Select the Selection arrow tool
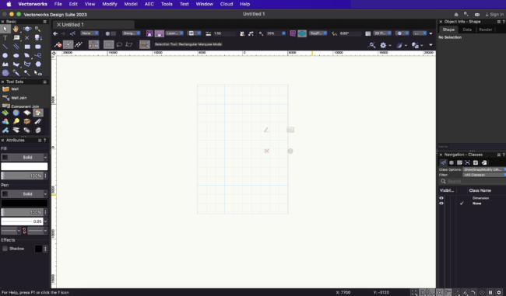 5,29
